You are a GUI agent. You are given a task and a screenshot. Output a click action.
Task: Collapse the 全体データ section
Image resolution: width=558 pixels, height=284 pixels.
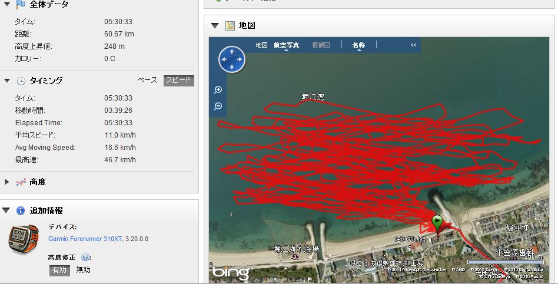6,4
